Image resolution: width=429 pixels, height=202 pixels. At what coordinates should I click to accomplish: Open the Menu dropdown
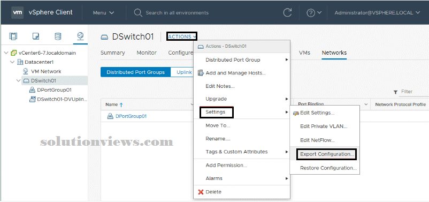(x=103, y=13)
